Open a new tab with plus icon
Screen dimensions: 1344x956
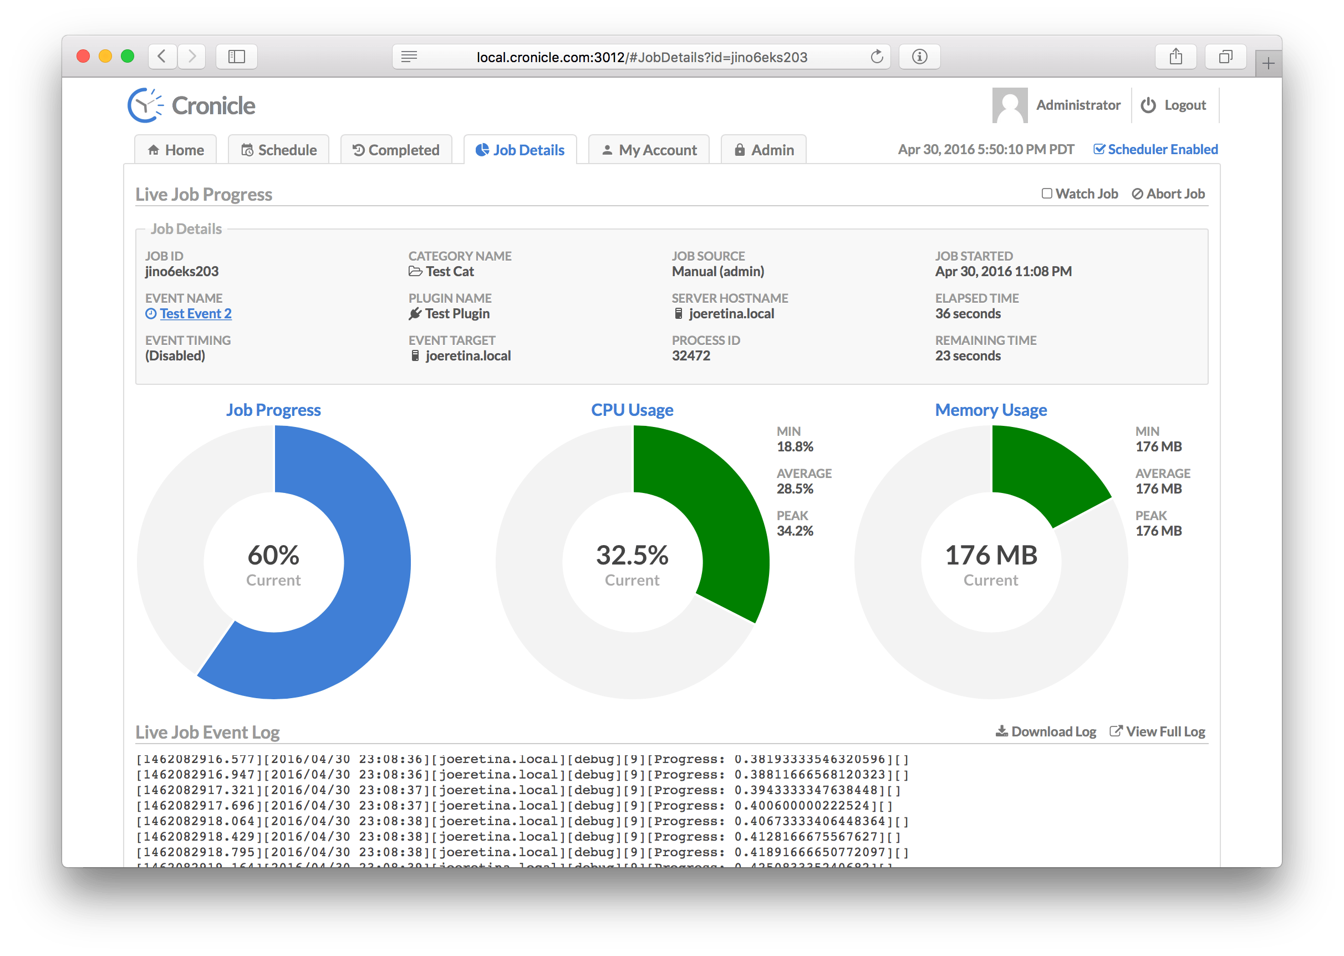coord(1268,64)
